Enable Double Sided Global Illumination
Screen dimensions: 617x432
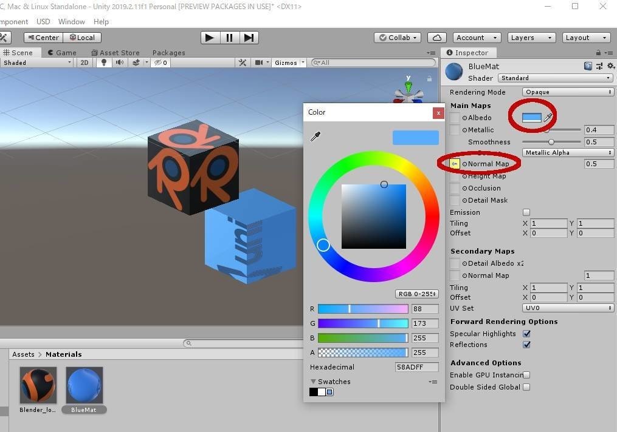tap(526, 387)
